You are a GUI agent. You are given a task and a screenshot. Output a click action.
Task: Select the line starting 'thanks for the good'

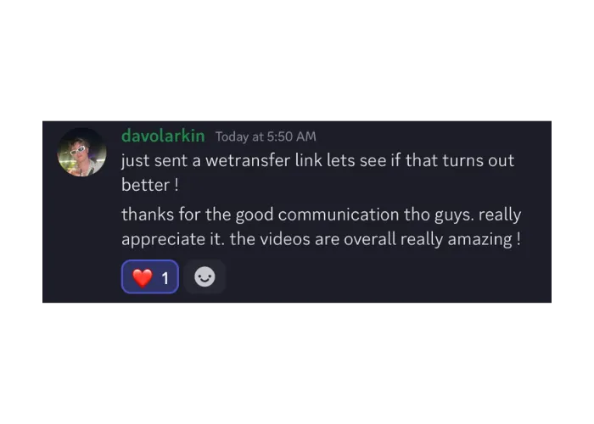coord(322,215)
